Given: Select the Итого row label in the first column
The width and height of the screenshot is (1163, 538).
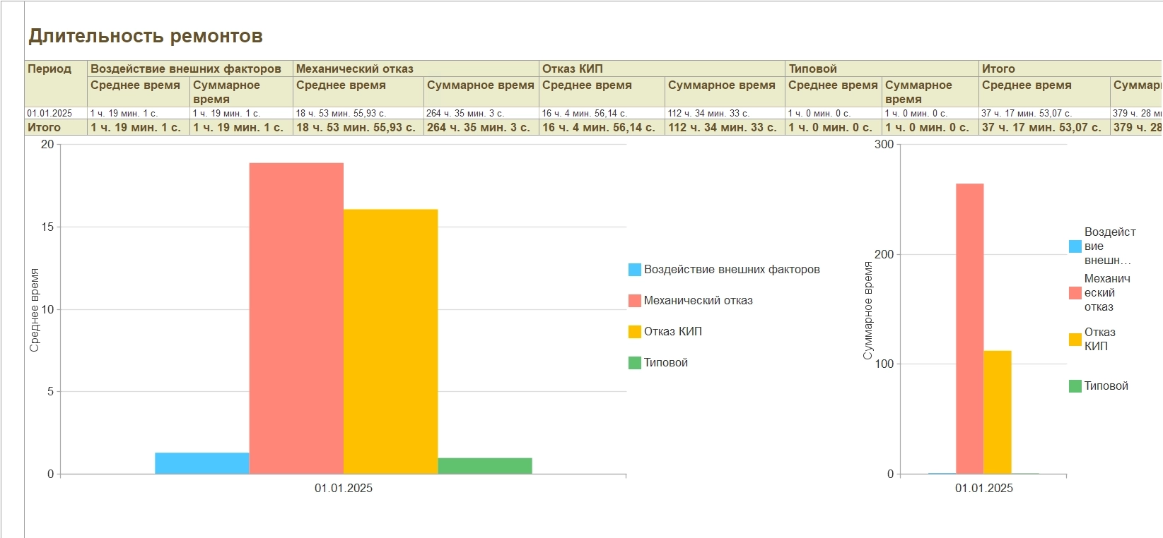Looking at the screenshot, I should pyautogui.click(x=44, y=128).
